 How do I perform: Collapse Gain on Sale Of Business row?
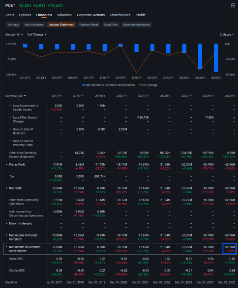(x=10, y=129)
